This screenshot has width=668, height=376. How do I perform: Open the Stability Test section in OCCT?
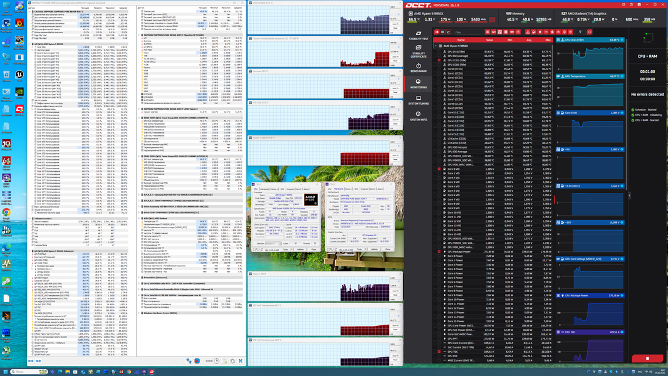click(419, 35)
